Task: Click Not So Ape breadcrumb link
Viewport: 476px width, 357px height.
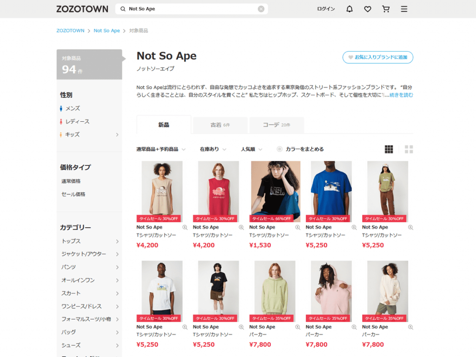Action: tap(106, 31)
